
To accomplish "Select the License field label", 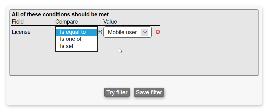I will [21, 32].
